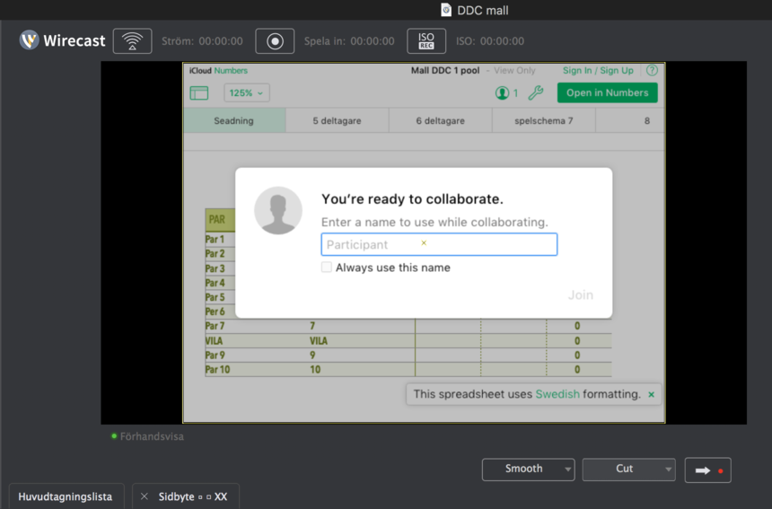The width and height of the screenshot is (772, 509).
Task: Click the ISO timer readout
Action: [490, 41]
